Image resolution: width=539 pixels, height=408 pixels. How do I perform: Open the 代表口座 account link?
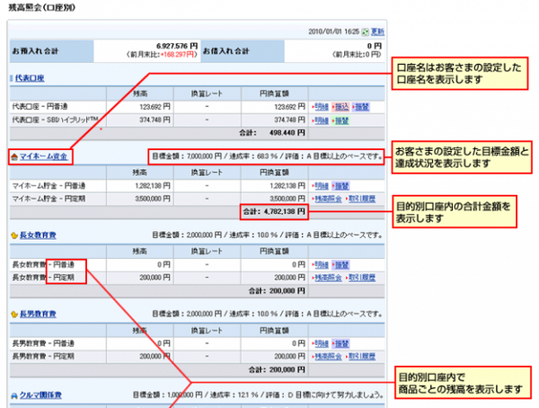30,78
